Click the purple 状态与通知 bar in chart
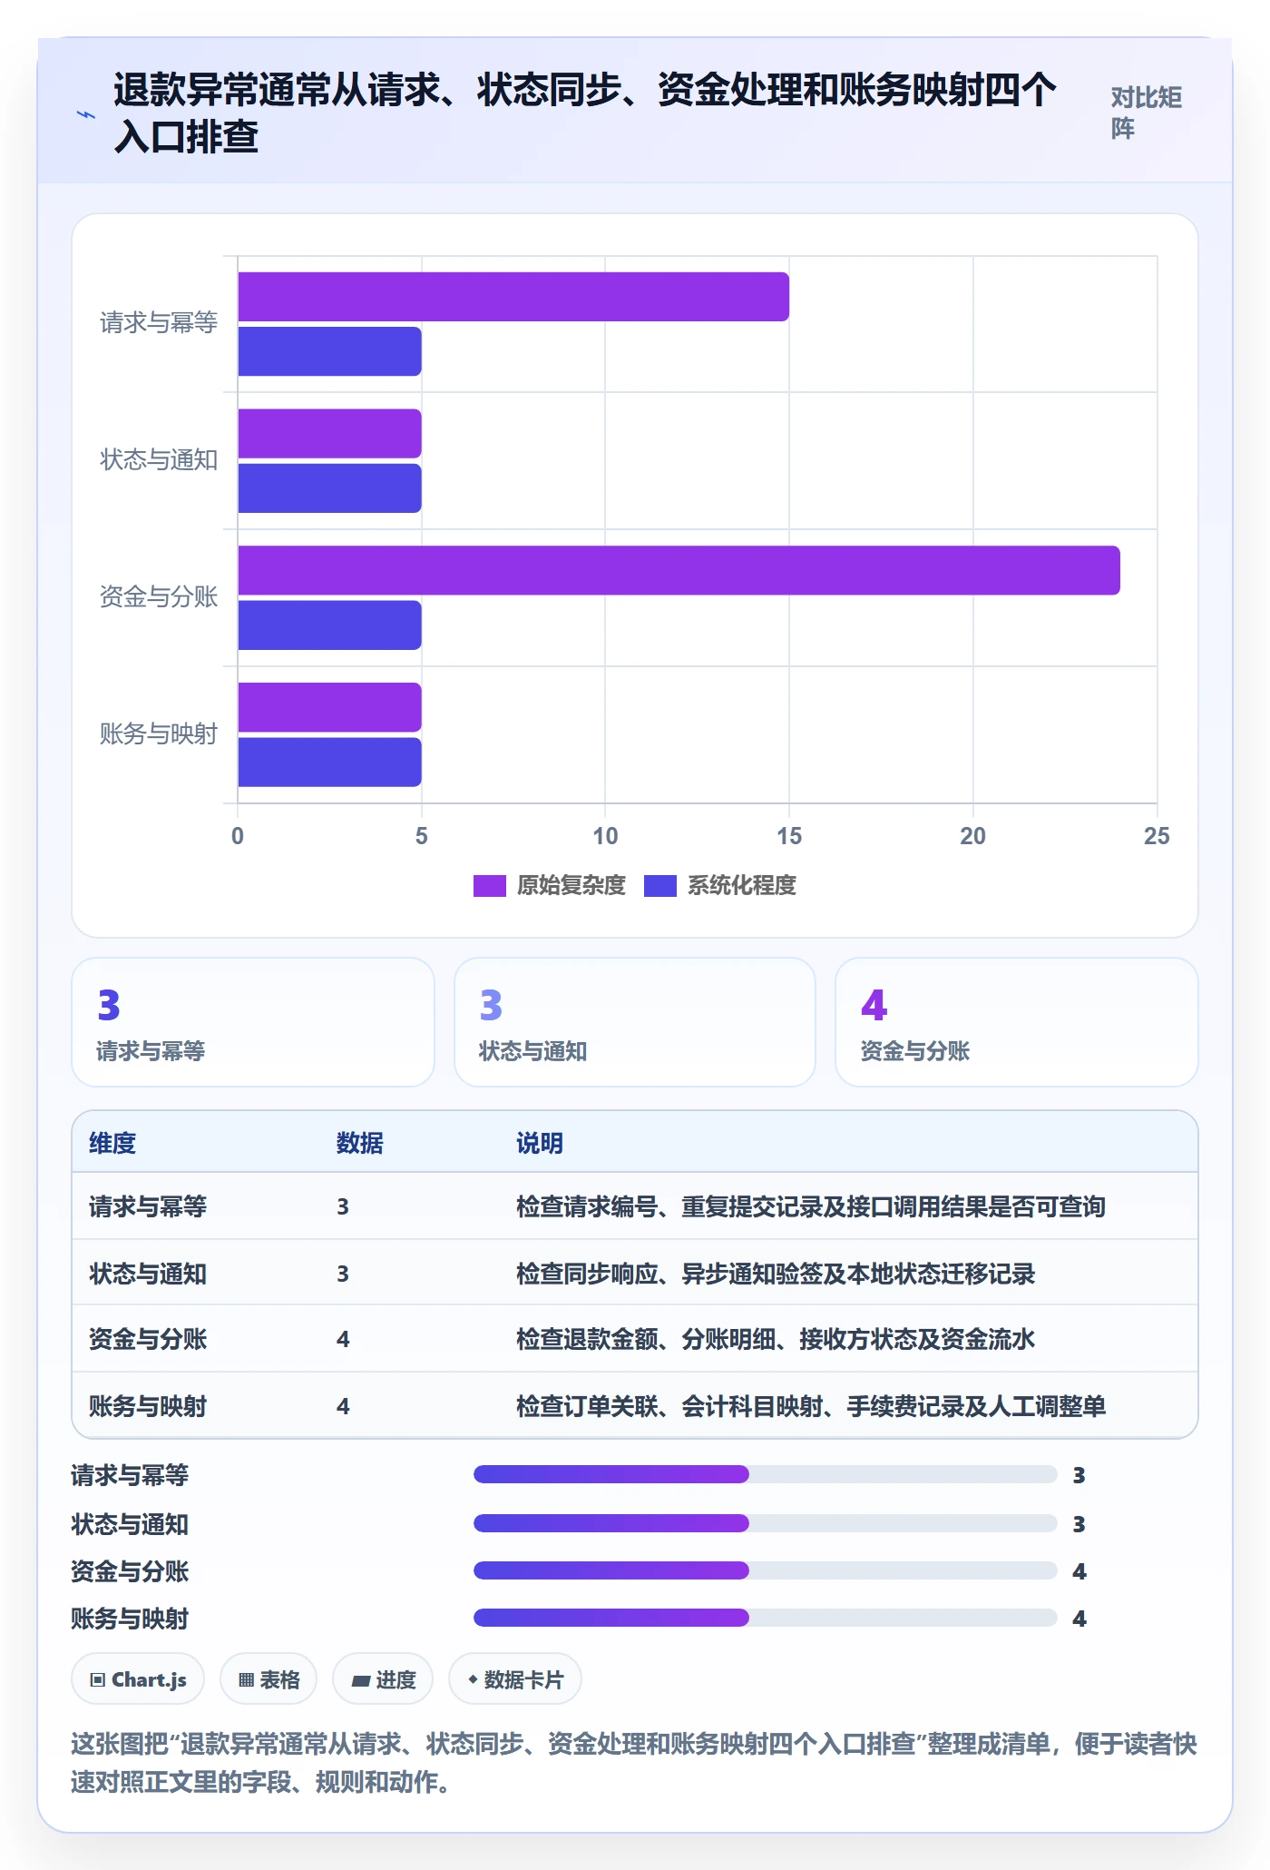This screenshot has height=1870, width=1270. point(329,433)
